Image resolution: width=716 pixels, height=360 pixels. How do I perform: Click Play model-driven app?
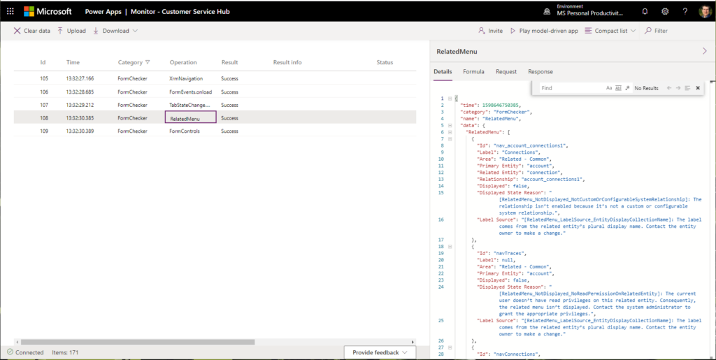(543, 31)
